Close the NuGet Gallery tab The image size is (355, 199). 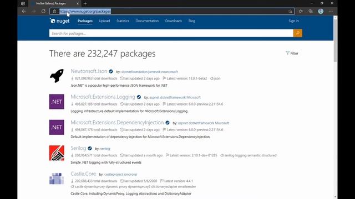click(78, 3)
